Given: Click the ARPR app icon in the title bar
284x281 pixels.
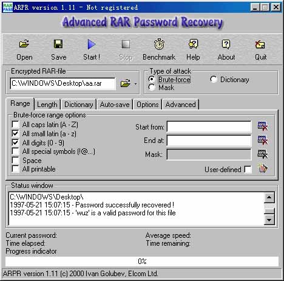Looking at the screenshot, I should coord(7,7).
